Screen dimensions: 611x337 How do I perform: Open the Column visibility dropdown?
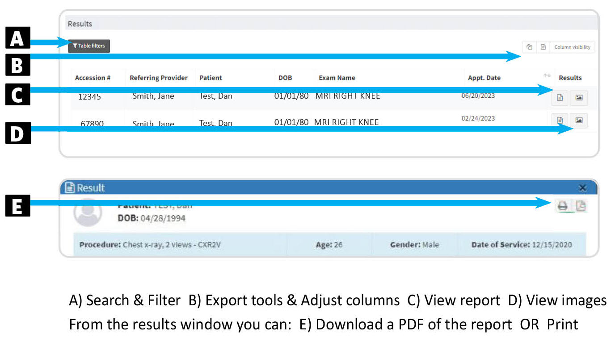pos(572,47)
